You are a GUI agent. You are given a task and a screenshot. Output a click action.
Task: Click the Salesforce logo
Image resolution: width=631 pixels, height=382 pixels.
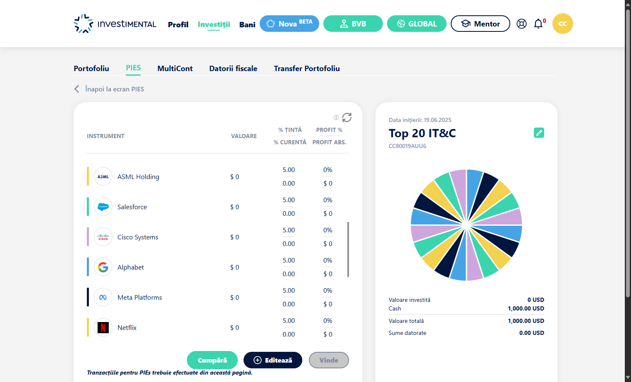pos(103,207)
